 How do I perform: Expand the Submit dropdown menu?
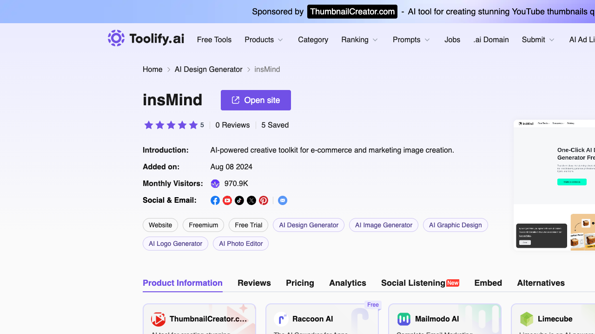point(538,40)
